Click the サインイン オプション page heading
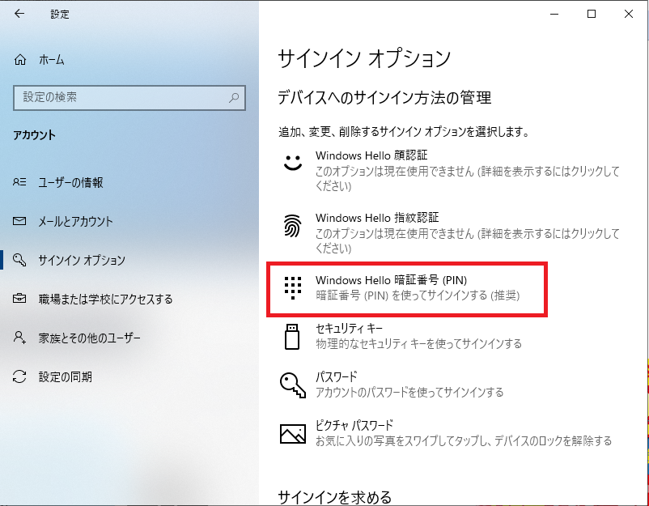649x506 pixels. coord(364,58)
